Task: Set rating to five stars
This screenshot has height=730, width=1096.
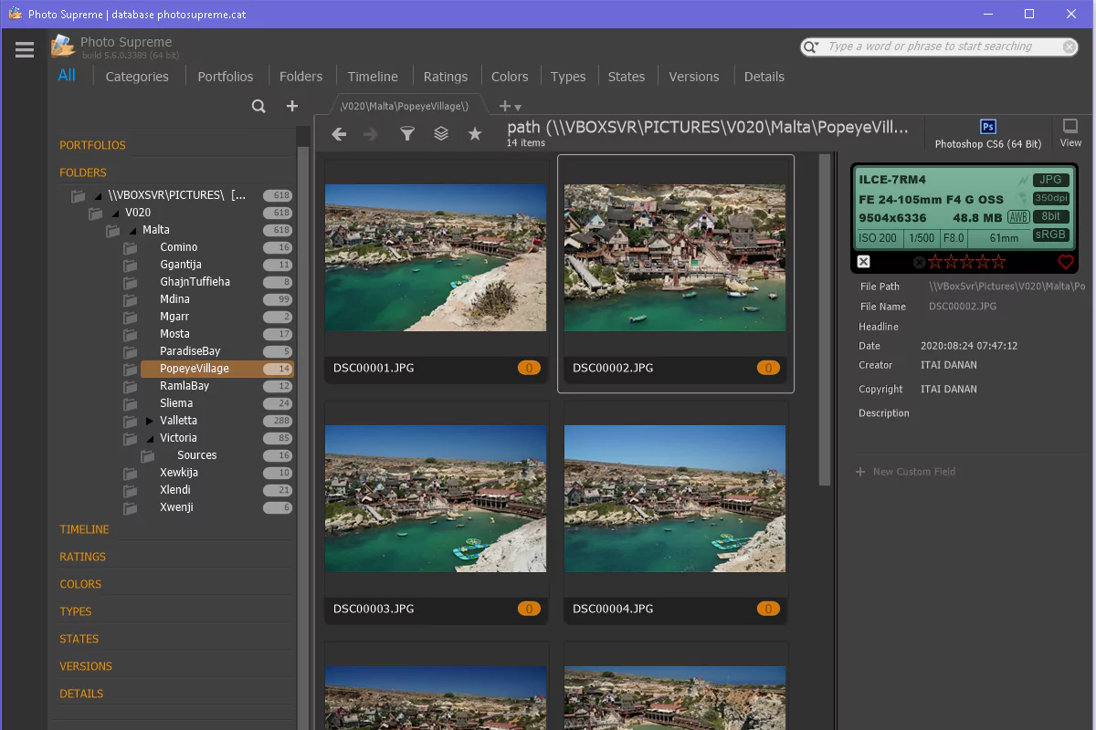Action: tap(998, 262)
